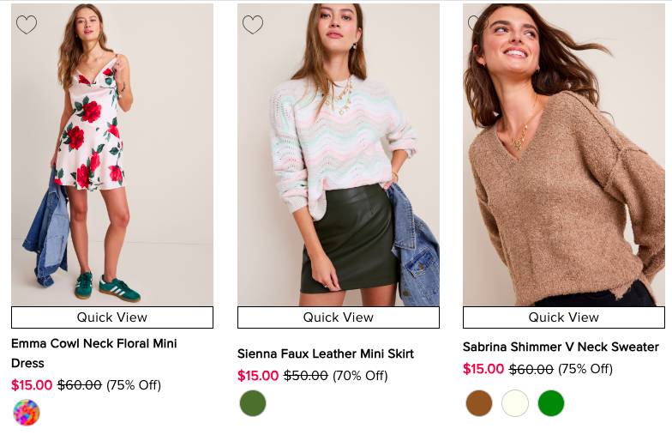Open Quick View for the Sienna mini skirt
Image resolution: width=672 pixels, height=435 pixels.
point(339,317)
